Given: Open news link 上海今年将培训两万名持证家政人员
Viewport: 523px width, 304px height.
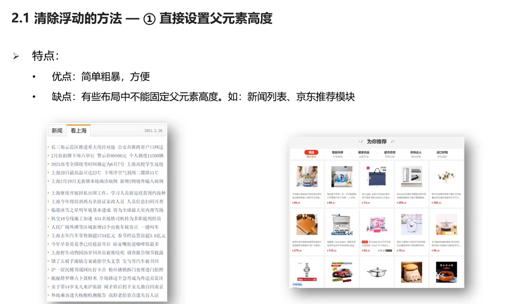Looking at the screenshot, I should 88,202.
